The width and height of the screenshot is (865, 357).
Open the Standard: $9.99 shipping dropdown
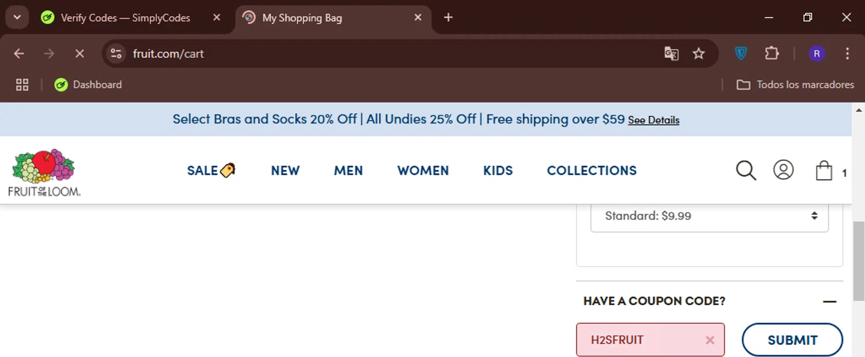coord(709,216)
